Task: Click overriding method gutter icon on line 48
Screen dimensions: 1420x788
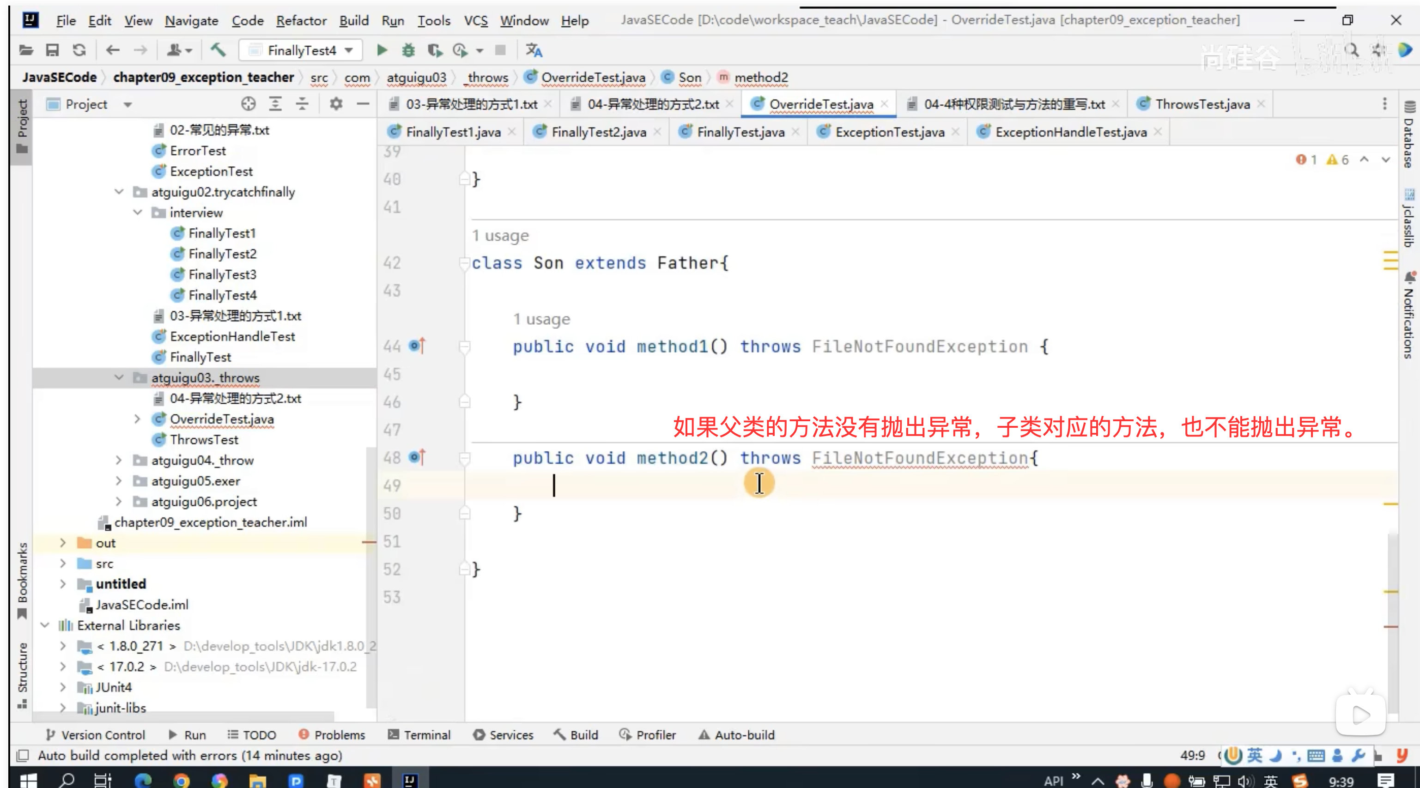Action: [x=417, y=457]
